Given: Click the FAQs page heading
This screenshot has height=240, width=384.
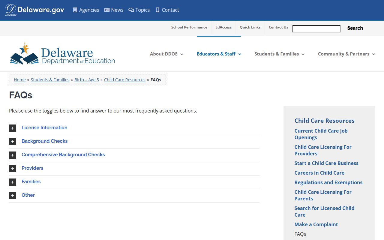Looking at the screenshot, I should click(21, 95).
